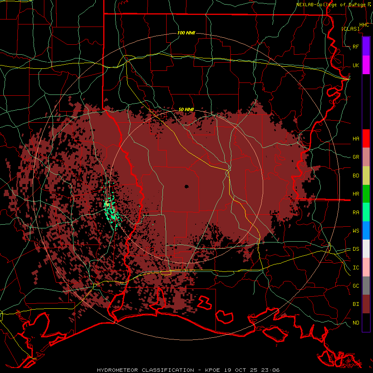Click the 'NEXLAB-College of DuPage' credit text
This screenshot has width=373, height=373.
tap(331, 5)
